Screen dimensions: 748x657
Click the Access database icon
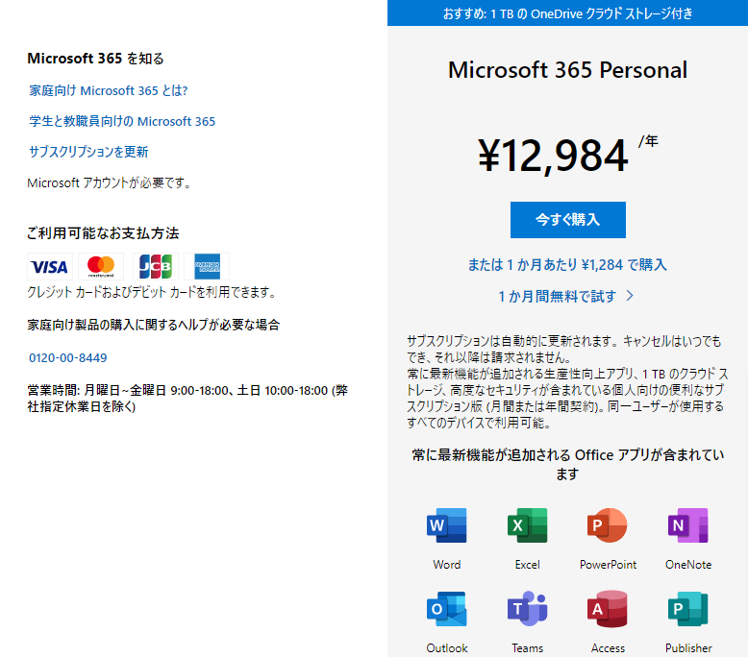pyautogui.click(x=608, y=609)
